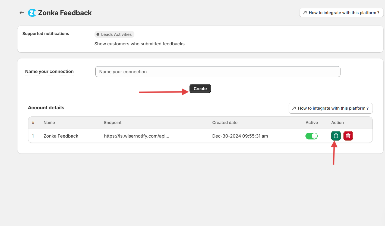The width and height of the screenshot is (385, 226).
Task: Select the Zonka Feedback row name
Action: [61, 136]
